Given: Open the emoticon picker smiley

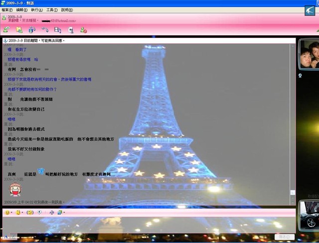Looking at the screenshot, I should click(x=7, y=213).
